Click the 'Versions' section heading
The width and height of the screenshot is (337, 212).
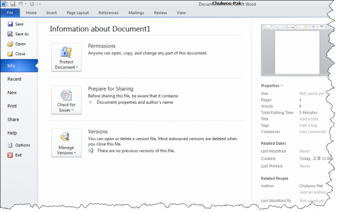[x=98, y=132]
